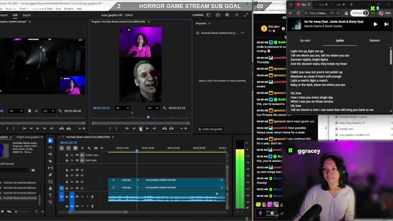
Task: Open Source monitor Fit zoom dropdown
Action: pyautogui.click(x=16, y=111)
